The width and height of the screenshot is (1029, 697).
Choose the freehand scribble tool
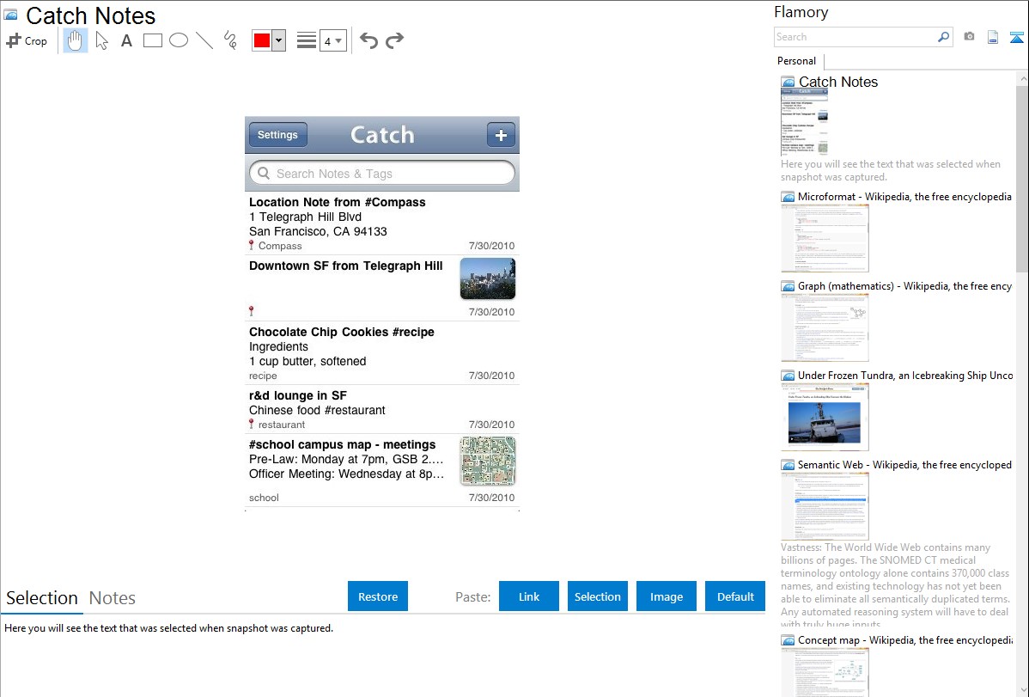coord(230,40)
